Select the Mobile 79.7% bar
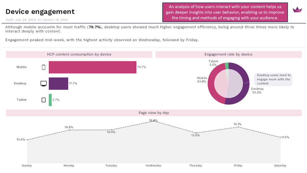The width and height of the screenshot is (307, 173). click(92, 67)
